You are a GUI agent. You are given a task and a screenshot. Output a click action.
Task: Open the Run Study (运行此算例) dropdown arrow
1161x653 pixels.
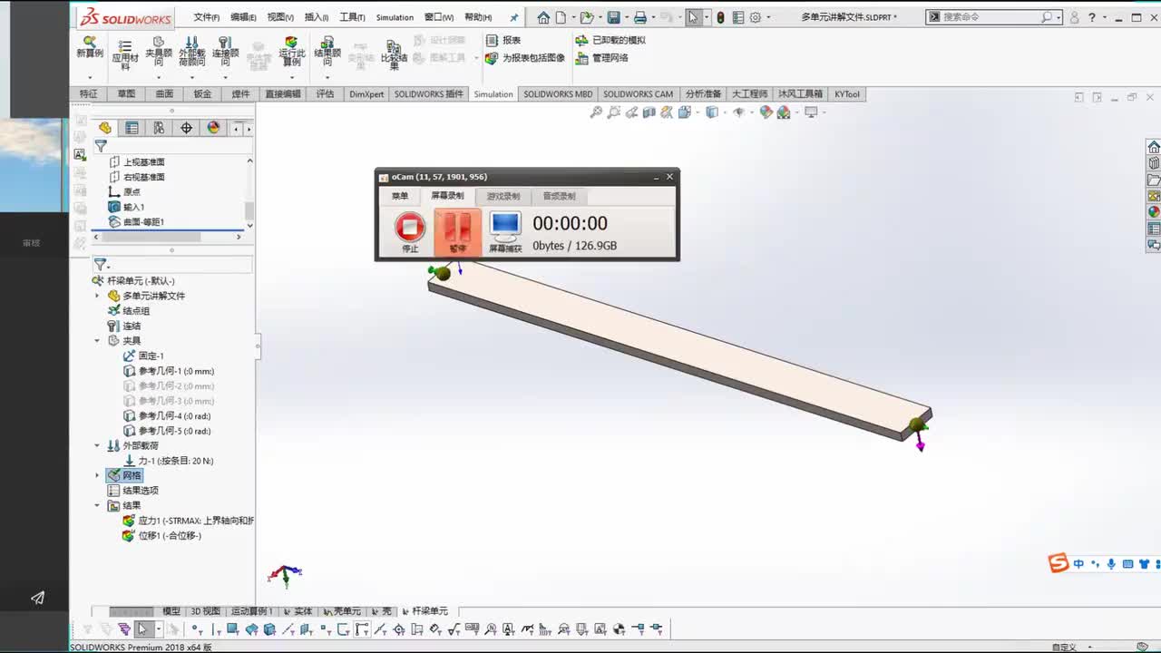tap(291, 77)
